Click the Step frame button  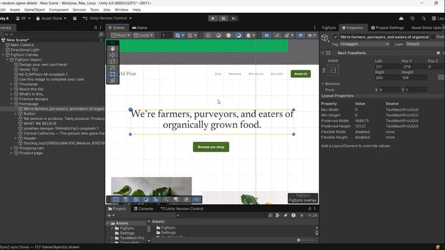[x=233, y=19]
